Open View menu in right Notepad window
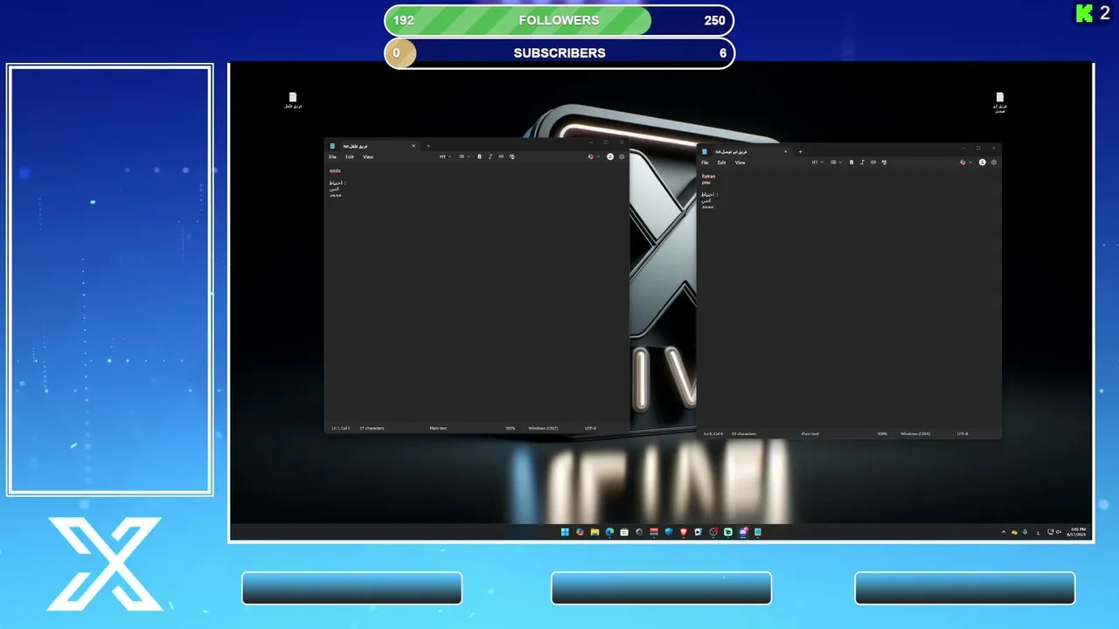1119x629 pixels. [x=740, y=162]
